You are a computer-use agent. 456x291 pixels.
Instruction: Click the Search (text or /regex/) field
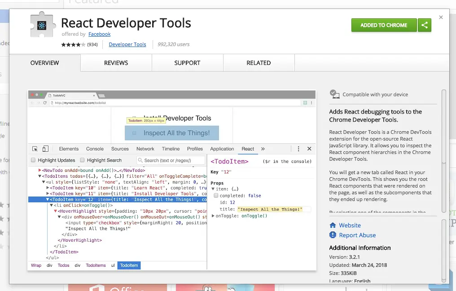coord(171,160)
